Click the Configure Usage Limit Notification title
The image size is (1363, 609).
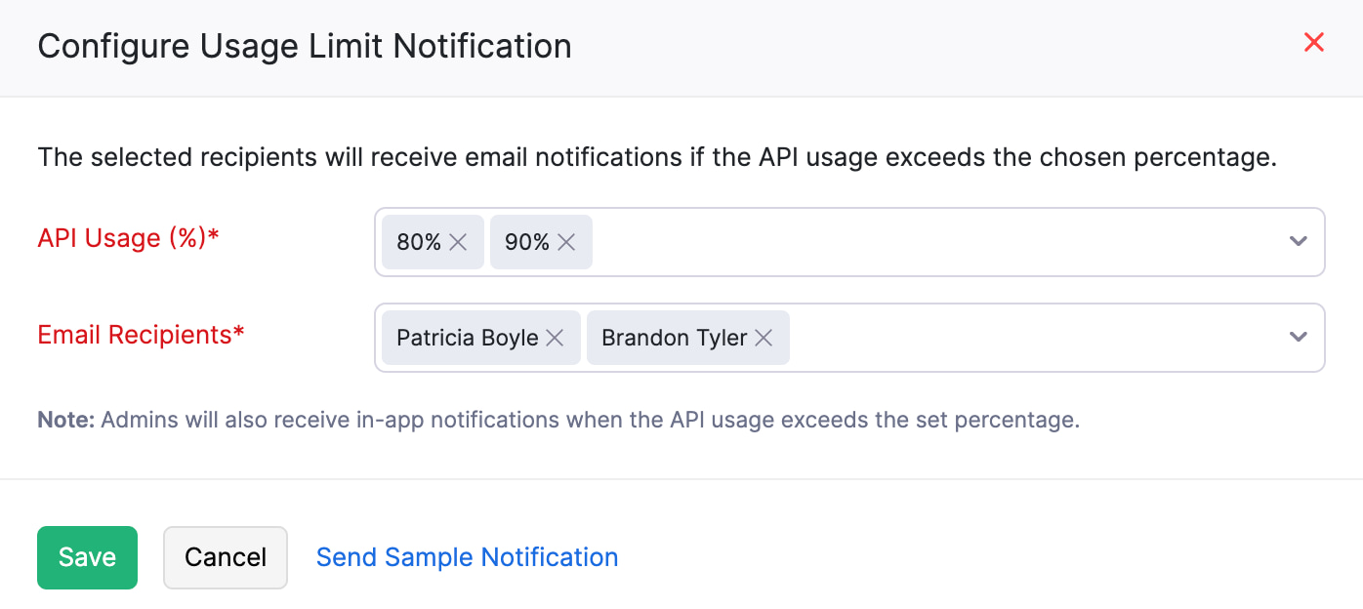pos(305,46)
